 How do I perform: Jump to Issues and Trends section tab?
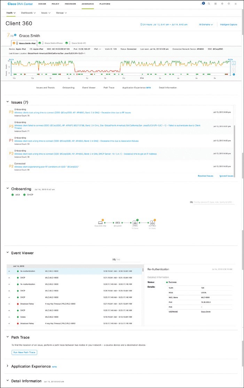(46, 88)
